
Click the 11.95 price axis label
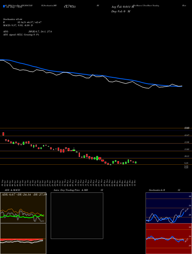click(187, 142)
